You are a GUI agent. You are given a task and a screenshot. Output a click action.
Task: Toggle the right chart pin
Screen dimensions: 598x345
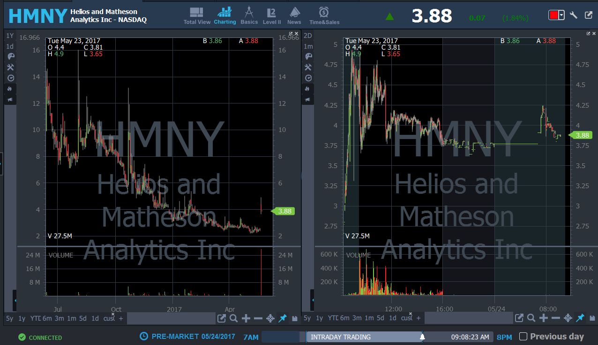click(580, 318)
